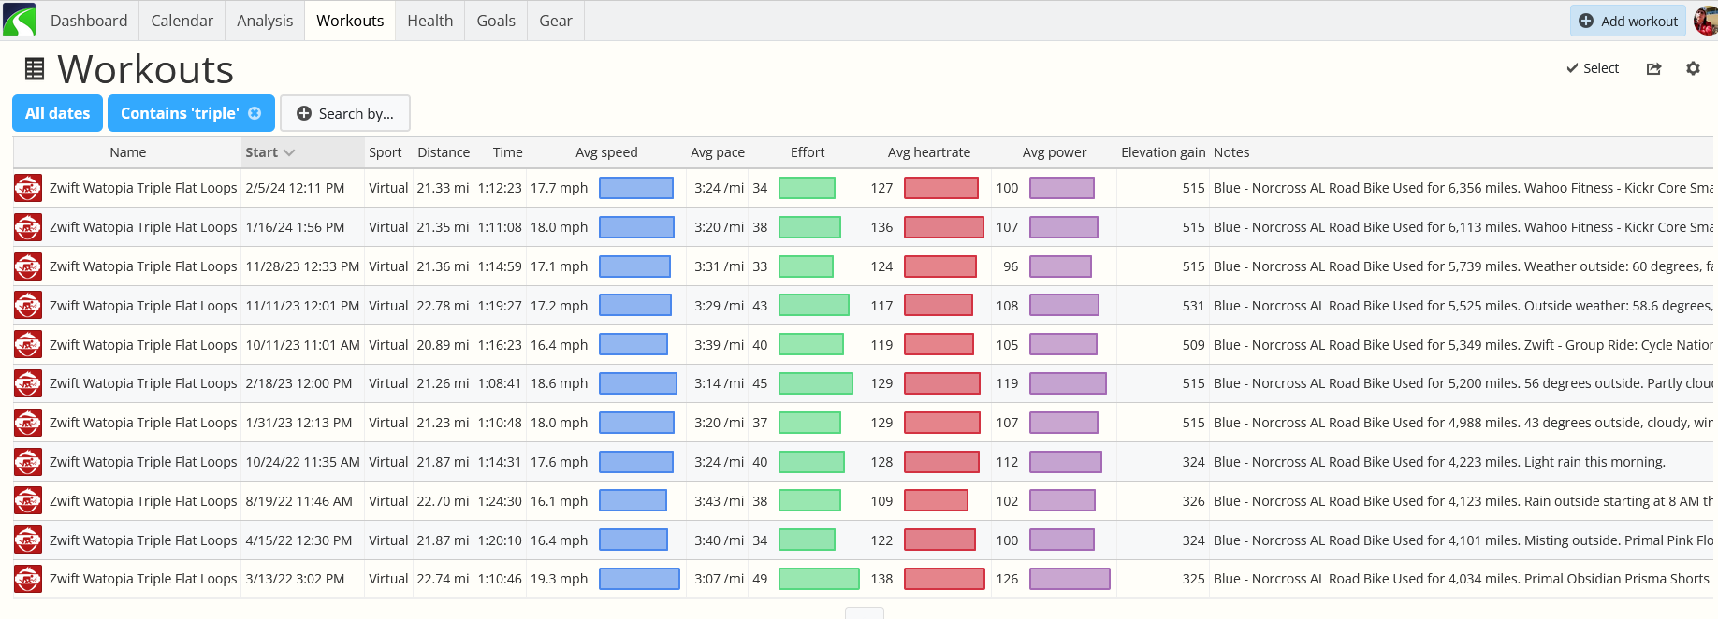Click the Notes cell of 10/24/22 workout
This screenshot has width=1718, height=619.
[x=1439, y=462]
